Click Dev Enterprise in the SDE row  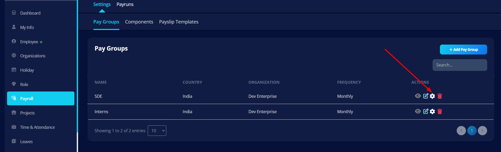(x=263, y=96)
